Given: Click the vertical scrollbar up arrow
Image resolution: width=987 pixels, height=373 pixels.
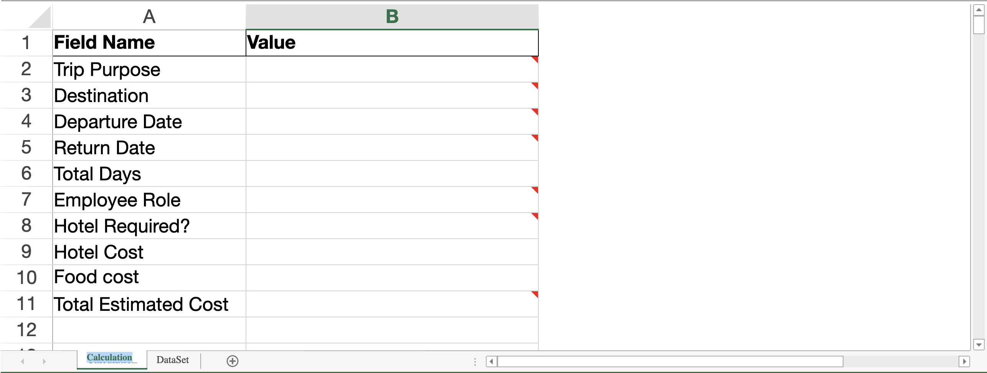Looking at the screenshot, I should [x=979, y=10].
